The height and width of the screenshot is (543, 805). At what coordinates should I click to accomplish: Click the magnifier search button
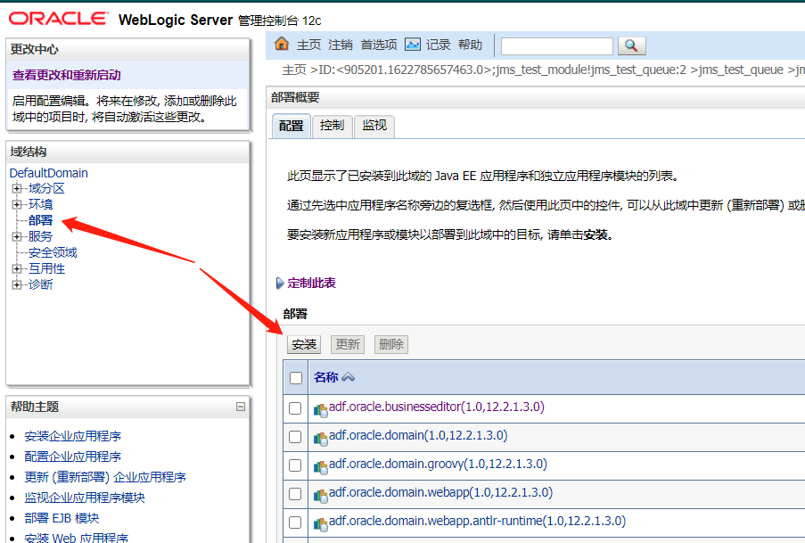631,45
